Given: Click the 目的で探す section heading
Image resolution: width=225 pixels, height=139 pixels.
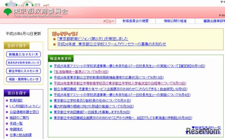Looking at the screenshot, I should pyautogui.click(x=17, y=46).
